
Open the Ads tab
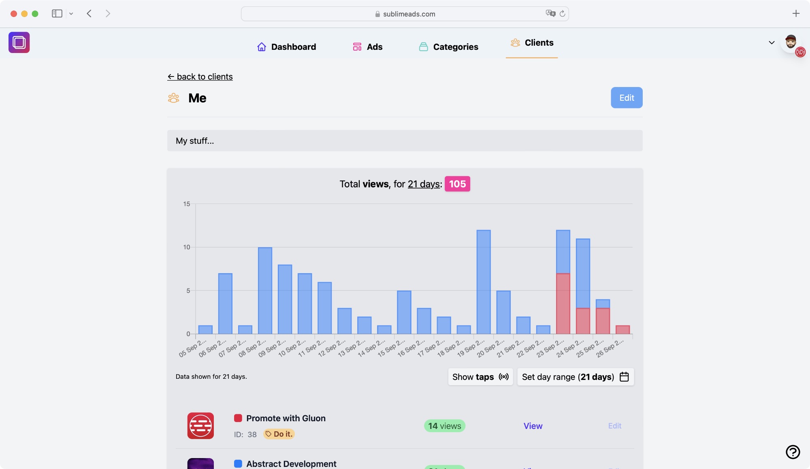pos(367,47)
